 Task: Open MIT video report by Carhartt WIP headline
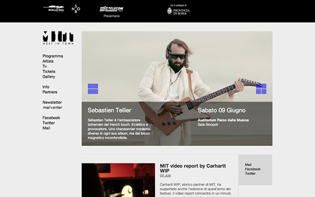click(x=192, y=168)
